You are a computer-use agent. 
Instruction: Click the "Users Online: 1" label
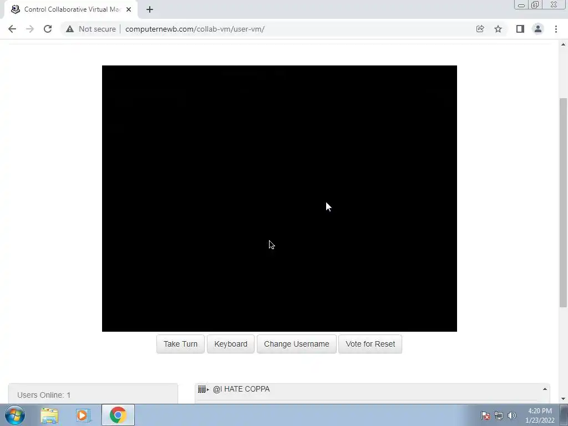pyautogui.click(x=44, y=395)
